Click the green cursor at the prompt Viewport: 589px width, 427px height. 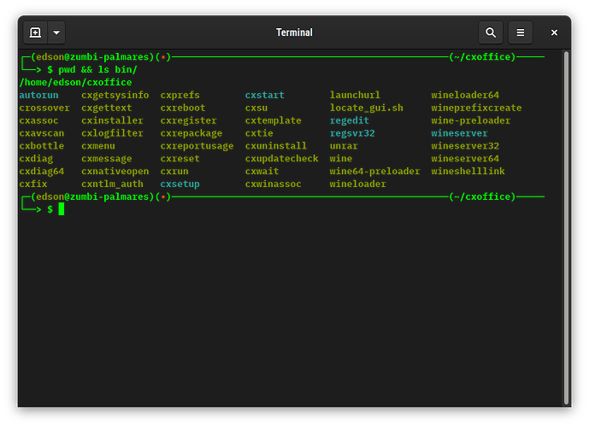[x=62, y=209]
